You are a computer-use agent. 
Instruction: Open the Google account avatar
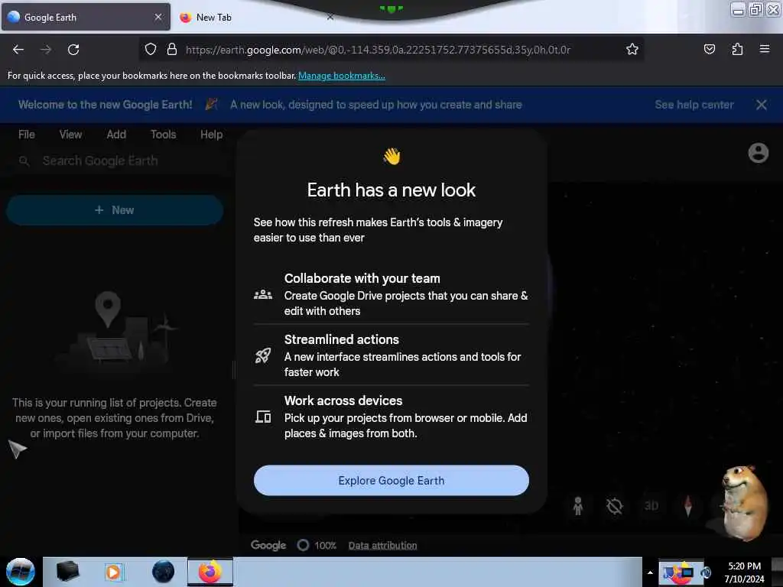(758, 153)
